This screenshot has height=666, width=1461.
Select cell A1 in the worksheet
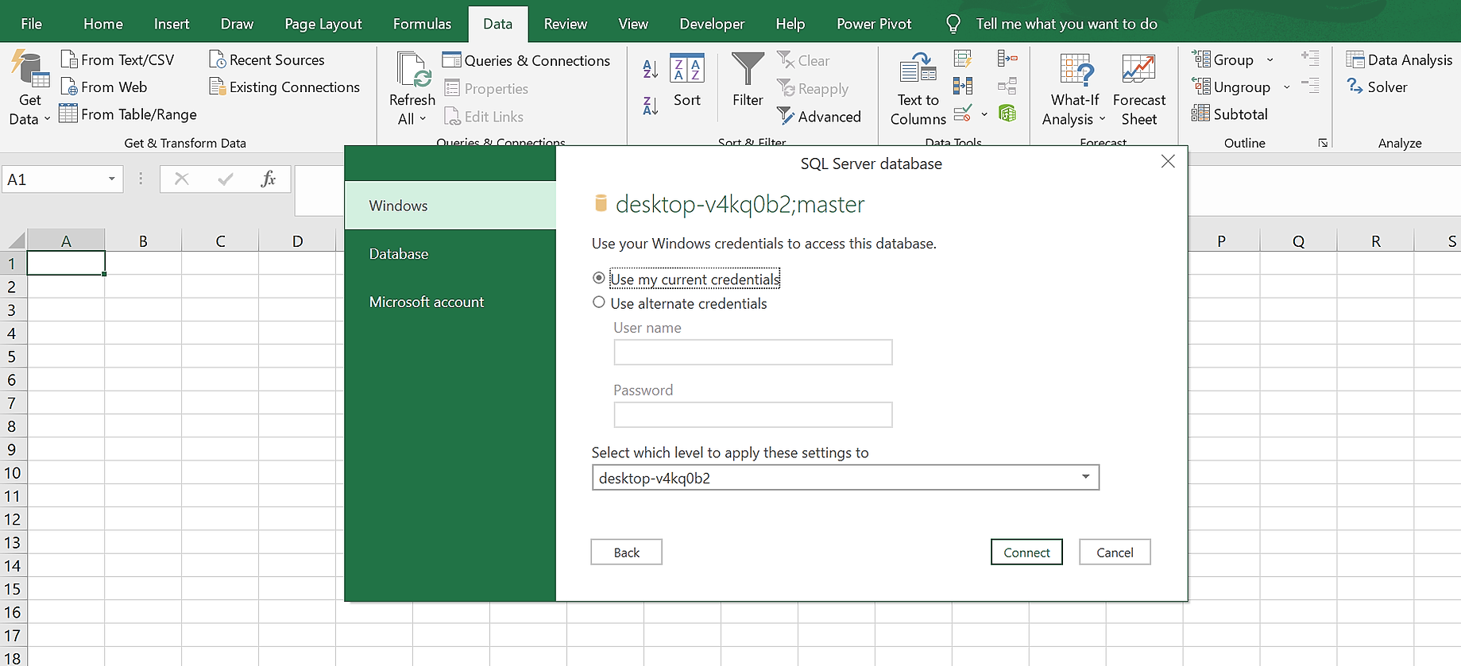coord(66,263)
